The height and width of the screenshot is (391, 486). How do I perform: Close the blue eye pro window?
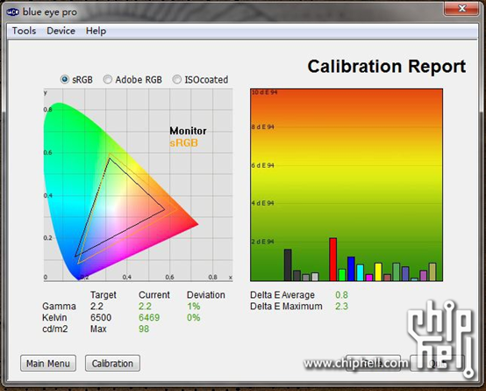coord(461,9)
